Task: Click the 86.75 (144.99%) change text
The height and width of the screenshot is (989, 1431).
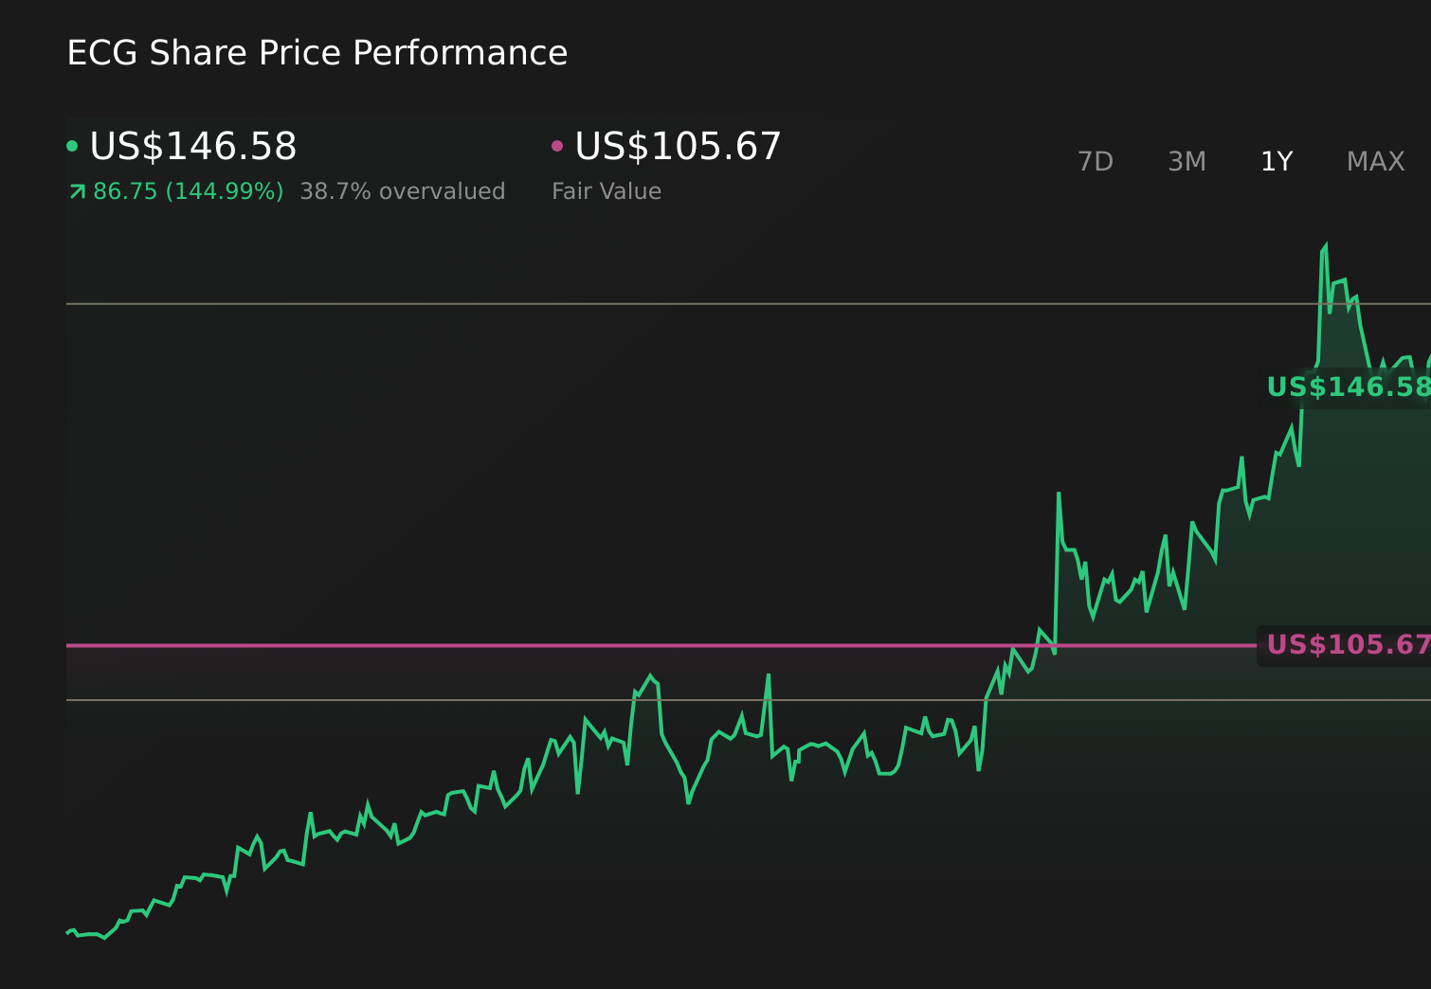Action: click(189, 191)
